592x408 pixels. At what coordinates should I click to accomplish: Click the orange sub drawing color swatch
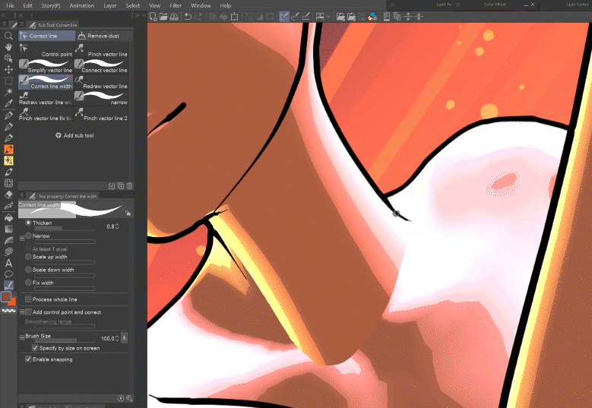coord(12,302)
